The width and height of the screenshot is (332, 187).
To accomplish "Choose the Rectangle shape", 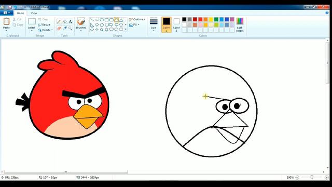I will pos(106,20).
